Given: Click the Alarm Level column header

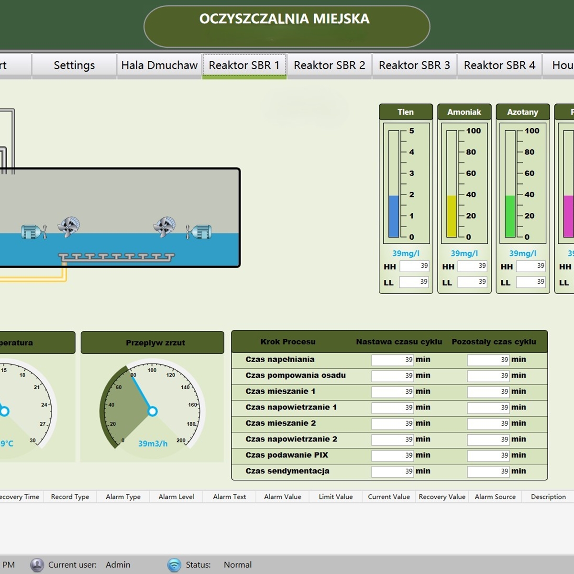Looking at the screenshot, I should point(176,497).
